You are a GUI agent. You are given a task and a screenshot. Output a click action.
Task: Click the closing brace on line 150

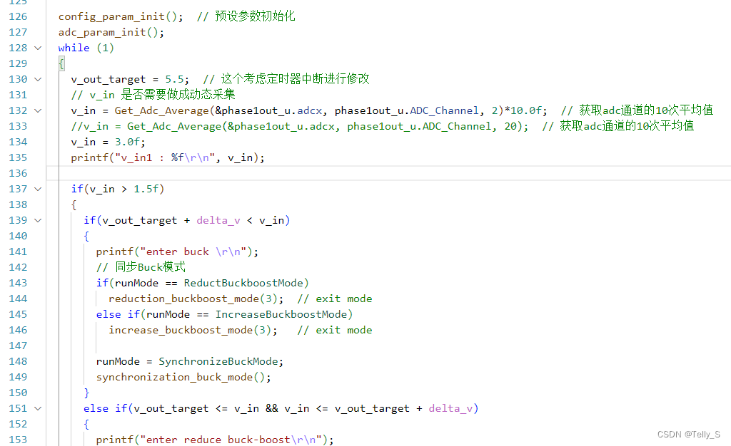click(x=86, y=393)
